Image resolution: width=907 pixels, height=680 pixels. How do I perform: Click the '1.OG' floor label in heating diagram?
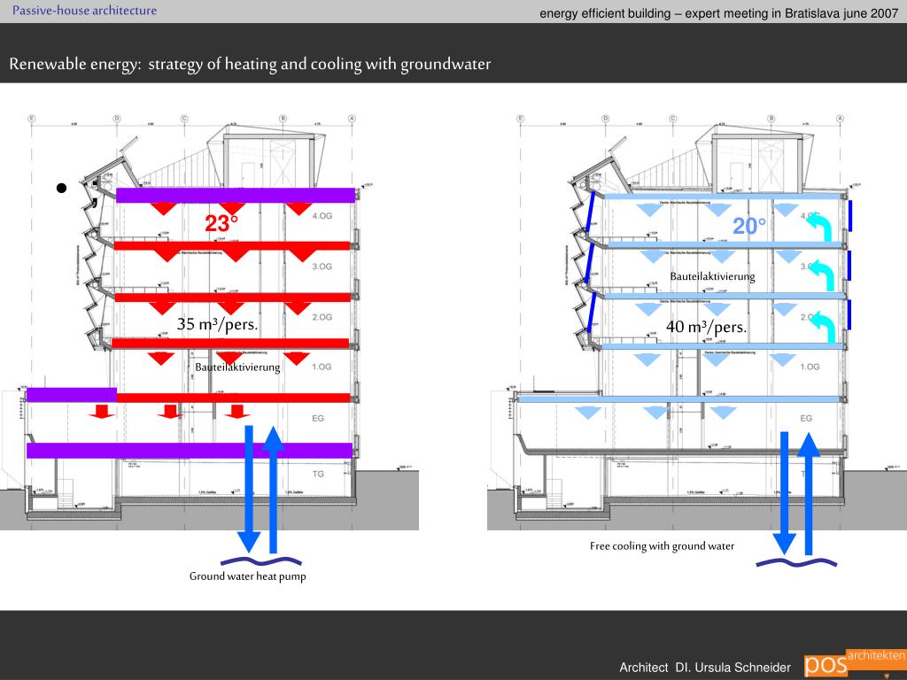322,367
